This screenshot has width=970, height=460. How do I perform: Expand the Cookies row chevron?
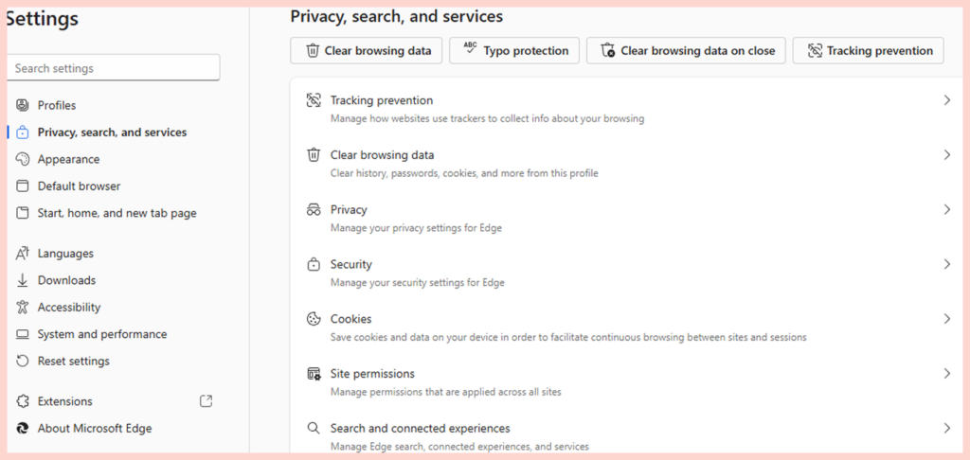[946, 319]
